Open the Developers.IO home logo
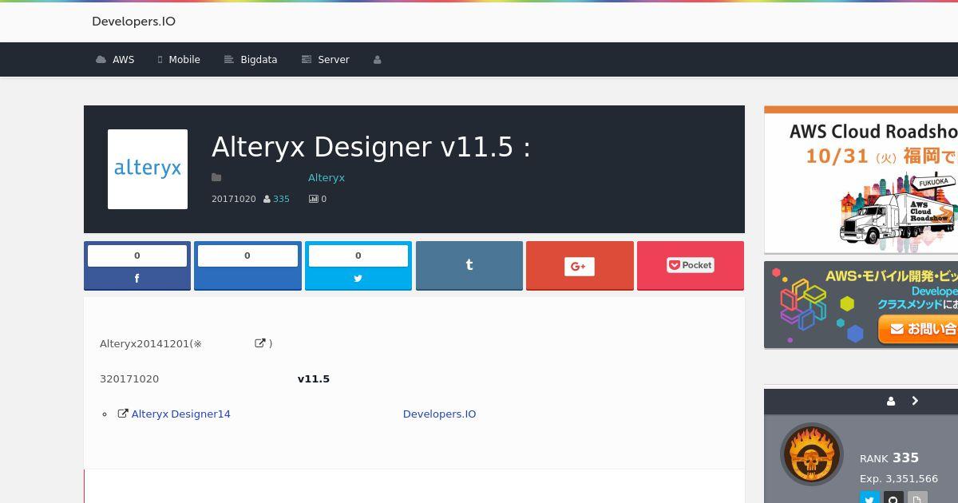The image size is (958, 503). coord(133,22)
